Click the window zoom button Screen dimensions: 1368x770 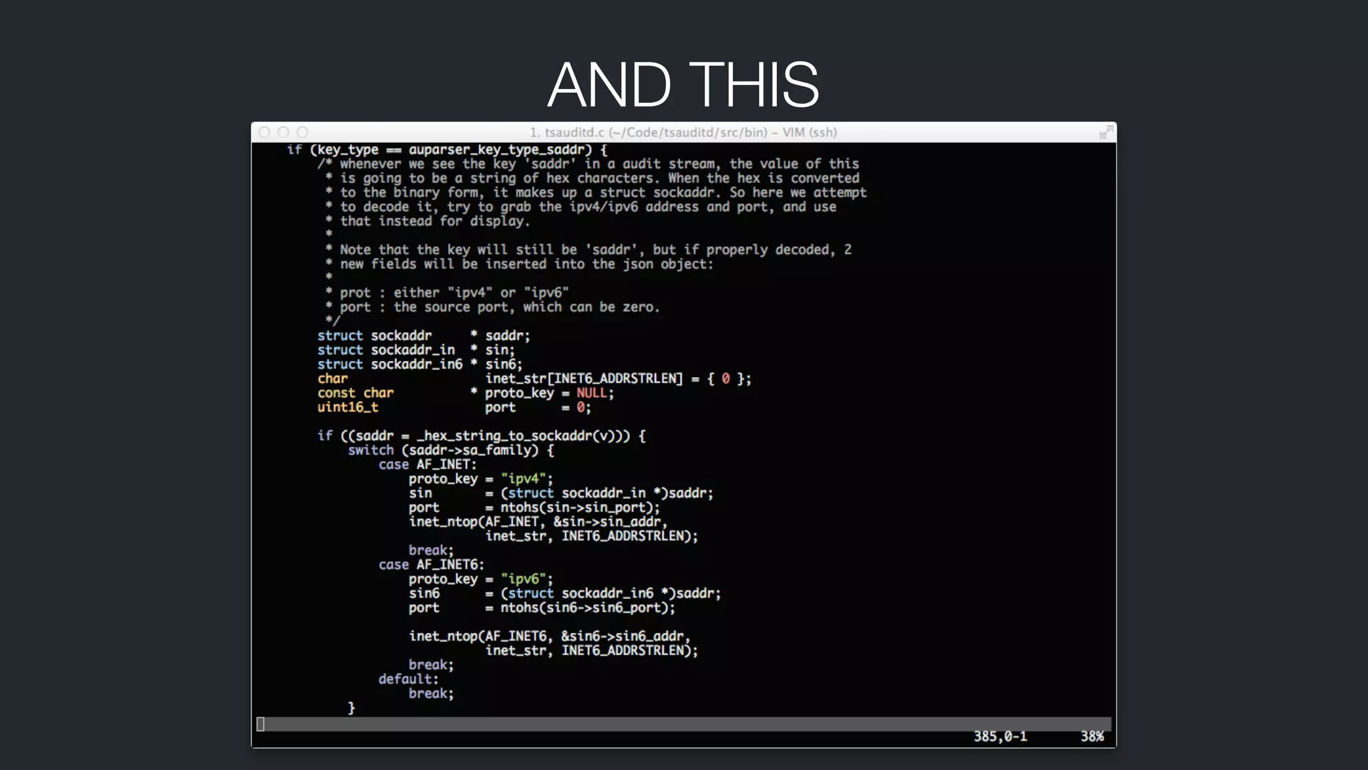coord(303,132)
